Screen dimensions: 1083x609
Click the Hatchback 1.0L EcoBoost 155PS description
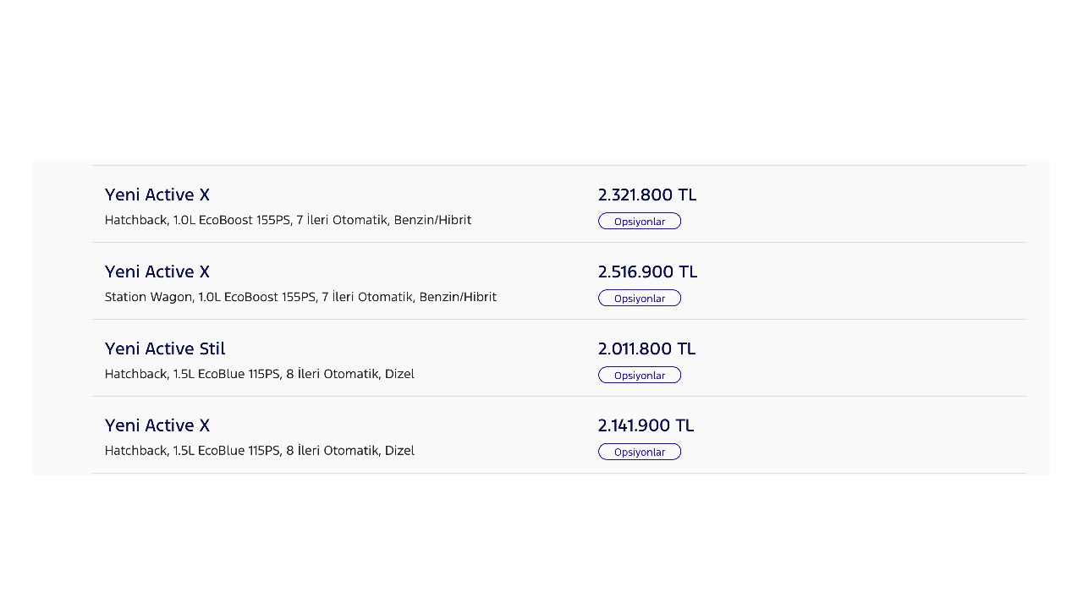288,220
